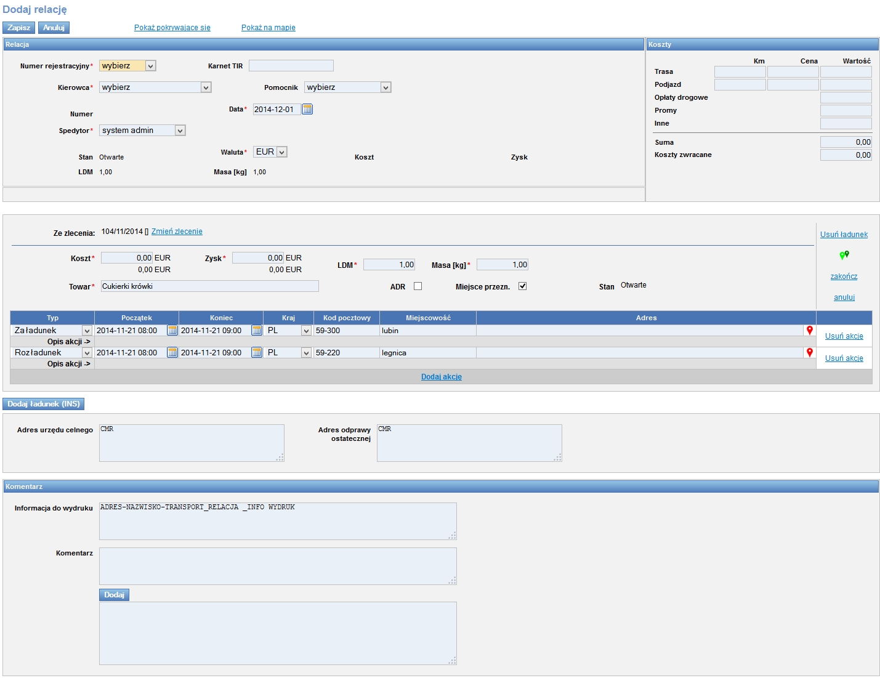Viewport: 880px width, 678px height.
Task: Click the Miejscowość field legnica
Action: pos(428,353)
